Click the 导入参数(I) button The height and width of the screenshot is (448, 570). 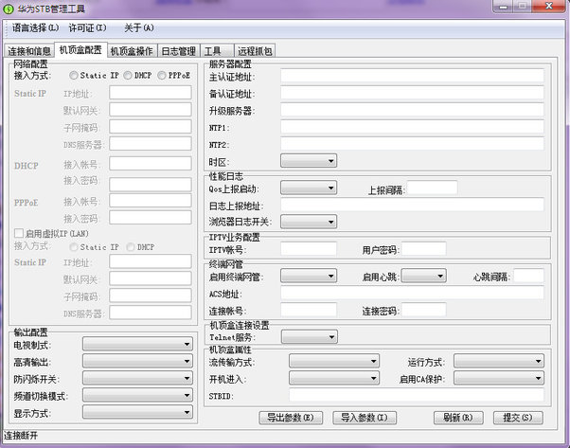(365, 418)
